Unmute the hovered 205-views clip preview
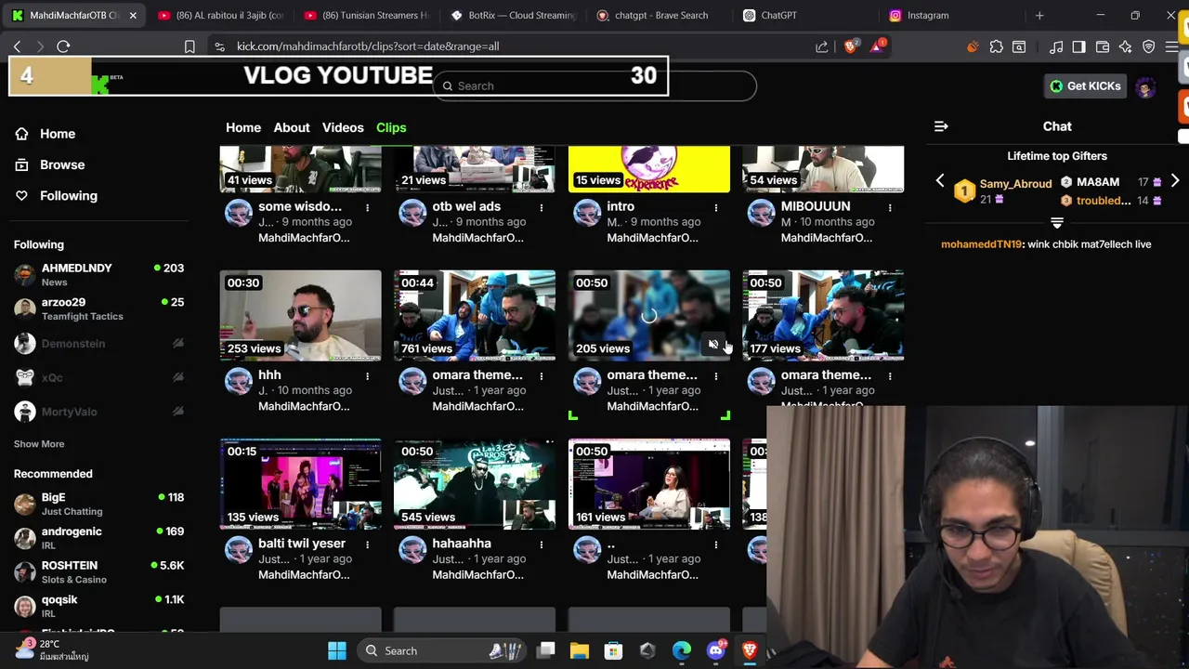Viewport: 1189px width, 669px height. click(712, 345)
